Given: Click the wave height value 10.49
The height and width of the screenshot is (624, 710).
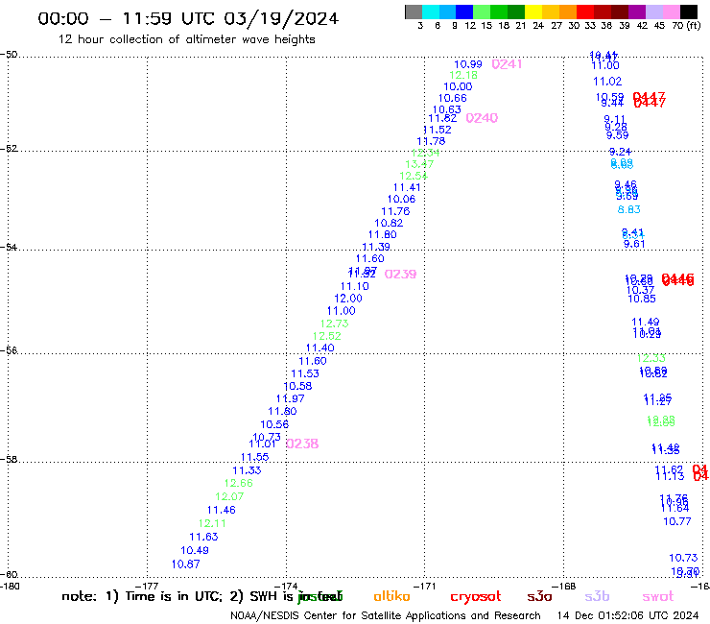Looking at the screenshot, I should 195,550.
